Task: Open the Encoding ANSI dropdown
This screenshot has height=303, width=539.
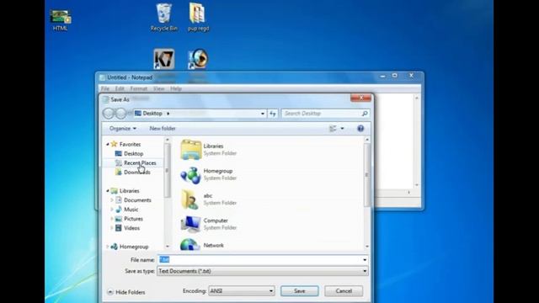Action: coord(242,291)
